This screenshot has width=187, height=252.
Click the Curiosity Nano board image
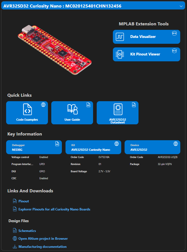click(x=55, y=50)
